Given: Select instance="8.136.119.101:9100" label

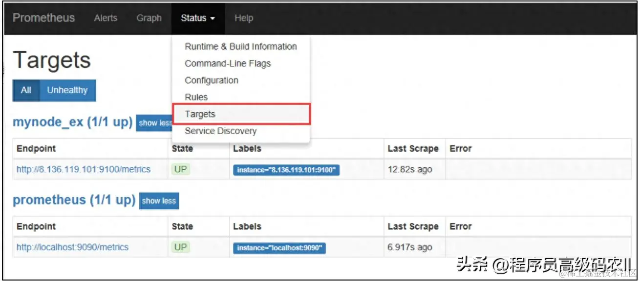Looking at the screenshot, I should click(286, 170).
